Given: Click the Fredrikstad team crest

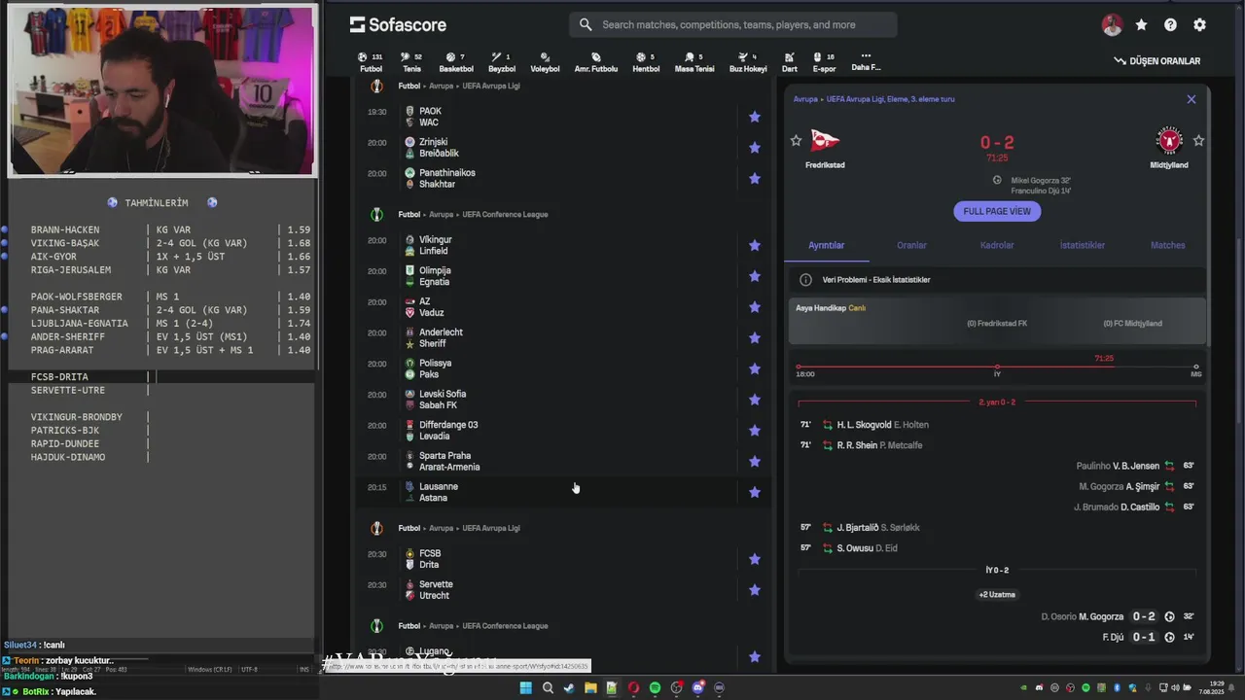Looking at the screenshot, I should point(824,141).
